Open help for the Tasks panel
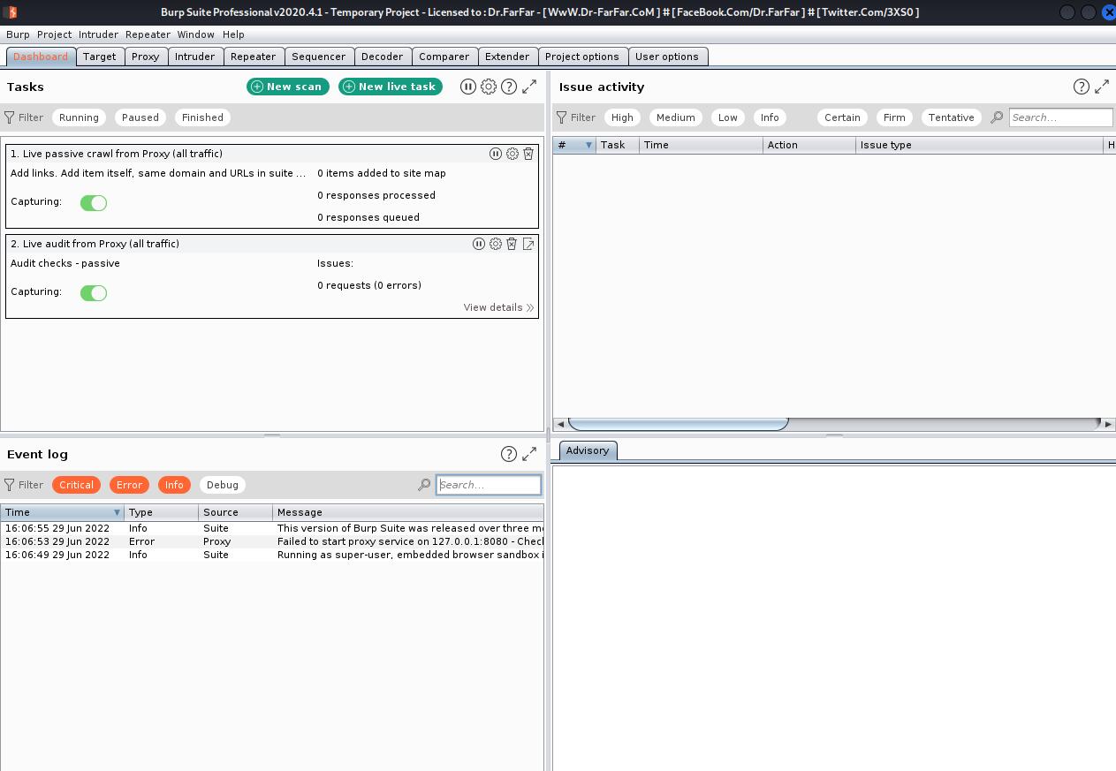 509,87
